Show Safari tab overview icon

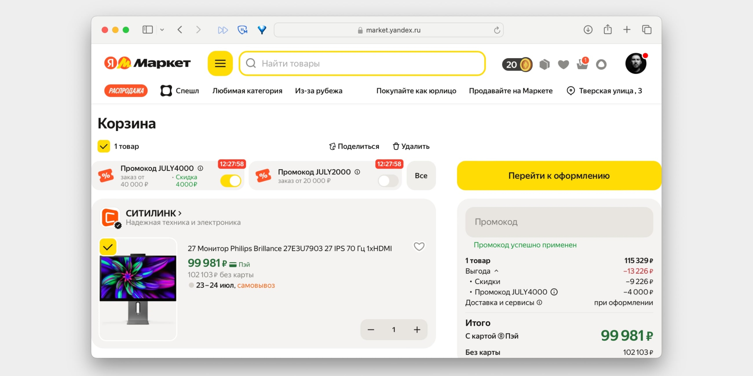647,30
